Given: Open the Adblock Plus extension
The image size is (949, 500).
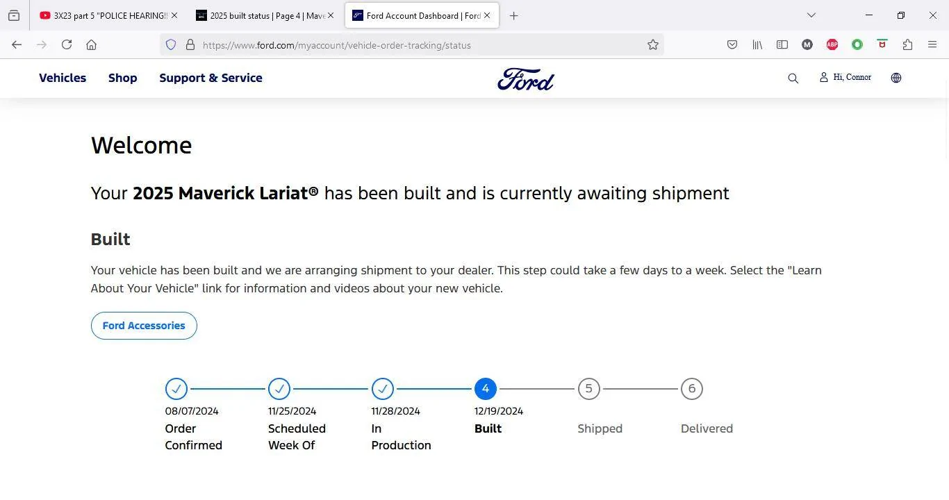Looking at the screenshot, I should (x=832, y=44).
